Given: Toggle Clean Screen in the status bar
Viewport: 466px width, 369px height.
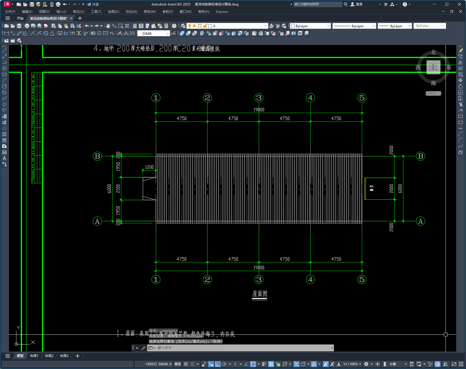Looking at the screenshot, I should pos(454,364).
